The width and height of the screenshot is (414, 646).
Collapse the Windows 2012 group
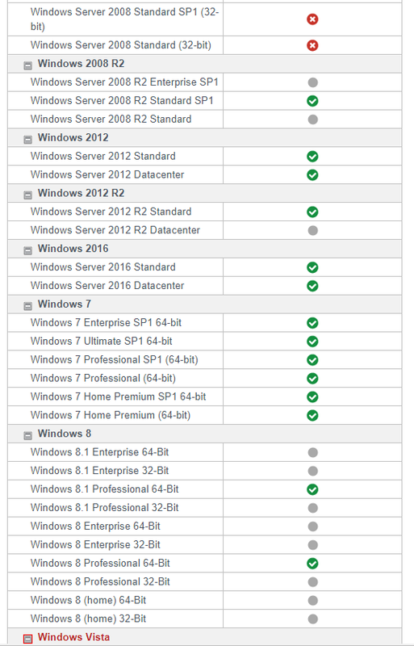tap(27, 140)
